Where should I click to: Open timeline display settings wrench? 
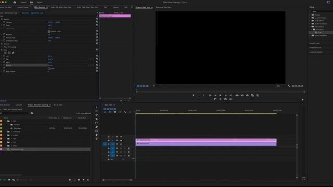[x=125, y=112]
